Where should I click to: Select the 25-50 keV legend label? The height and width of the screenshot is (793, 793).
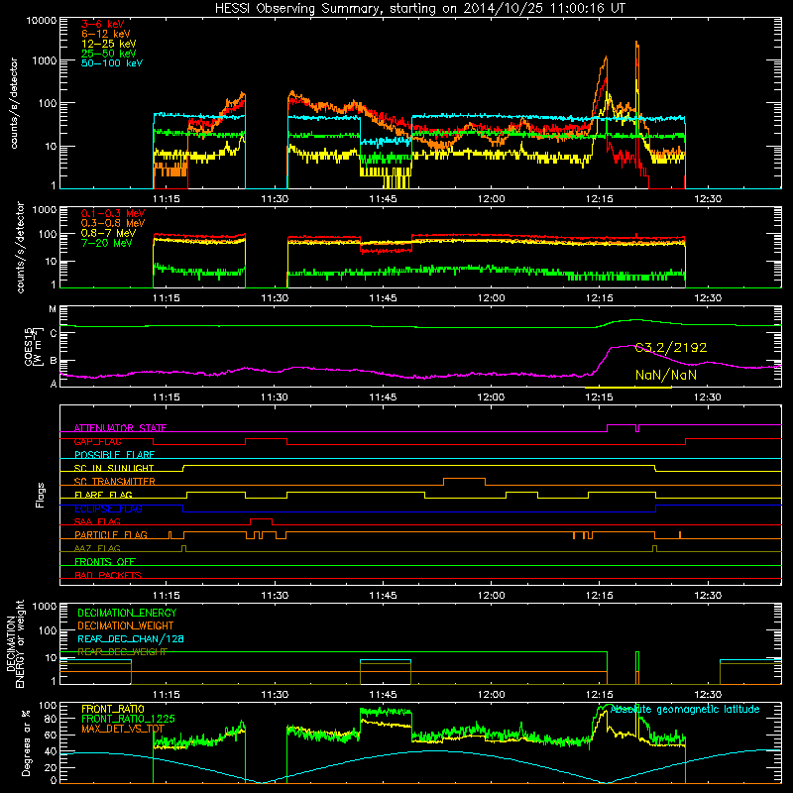pyautogui.click(x=109, y=54)
